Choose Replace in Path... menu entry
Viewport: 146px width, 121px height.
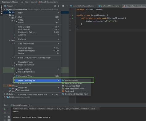point(38,32)
